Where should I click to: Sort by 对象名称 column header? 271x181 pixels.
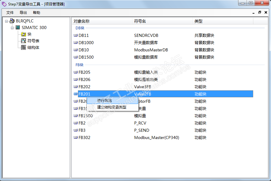tap(102, 21)
